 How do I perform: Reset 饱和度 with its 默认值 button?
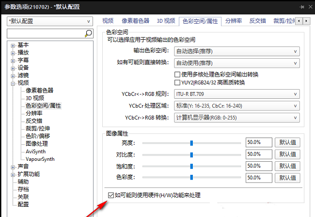click(287, 166)
